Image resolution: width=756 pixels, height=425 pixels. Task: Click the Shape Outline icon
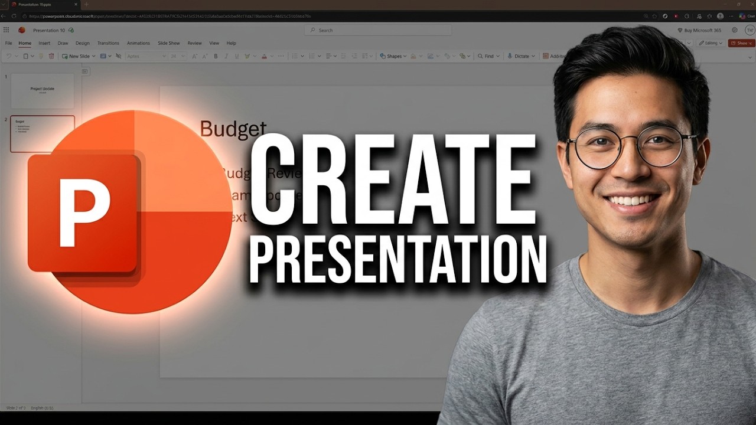point(431,56)
